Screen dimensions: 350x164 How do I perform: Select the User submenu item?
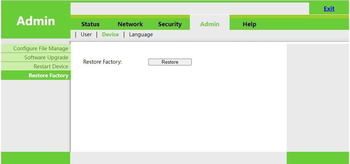coord(86,35)
